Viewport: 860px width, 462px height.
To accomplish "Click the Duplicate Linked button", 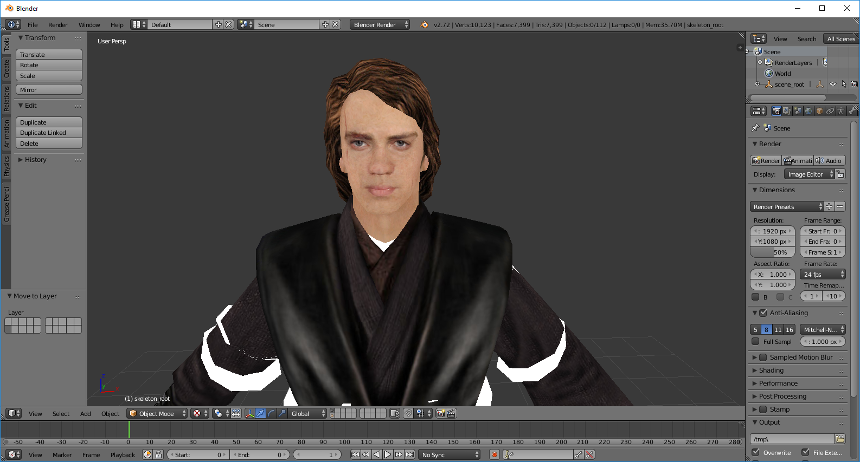I will (49, 133).
